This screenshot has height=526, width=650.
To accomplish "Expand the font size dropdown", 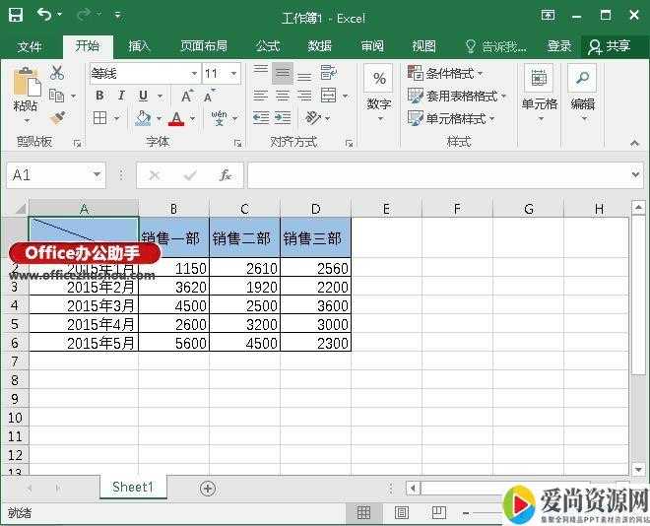I will (x=233, y=73).
